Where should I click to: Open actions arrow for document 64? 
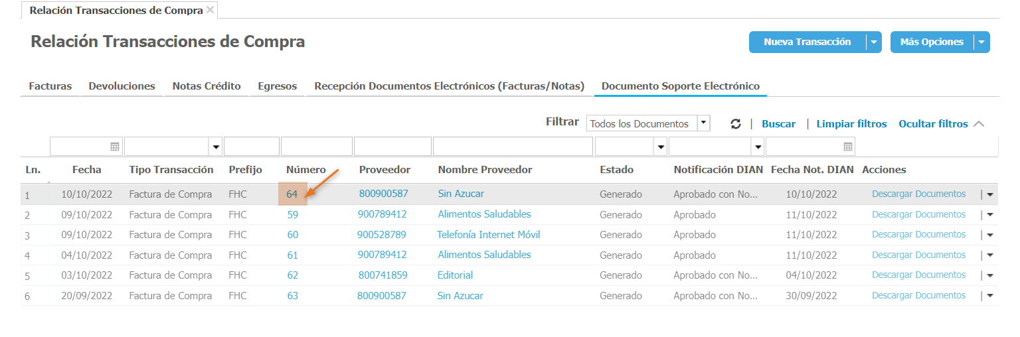[990, 194]
